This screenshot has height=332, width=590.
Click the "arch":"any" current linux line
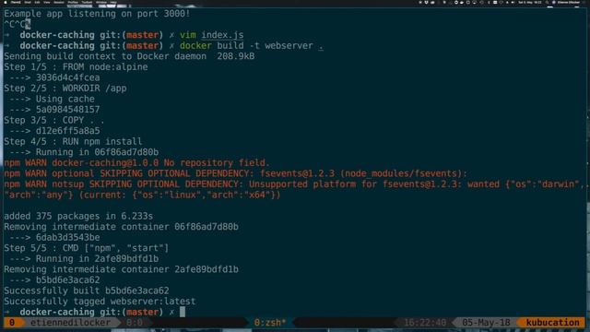point(142,195)
